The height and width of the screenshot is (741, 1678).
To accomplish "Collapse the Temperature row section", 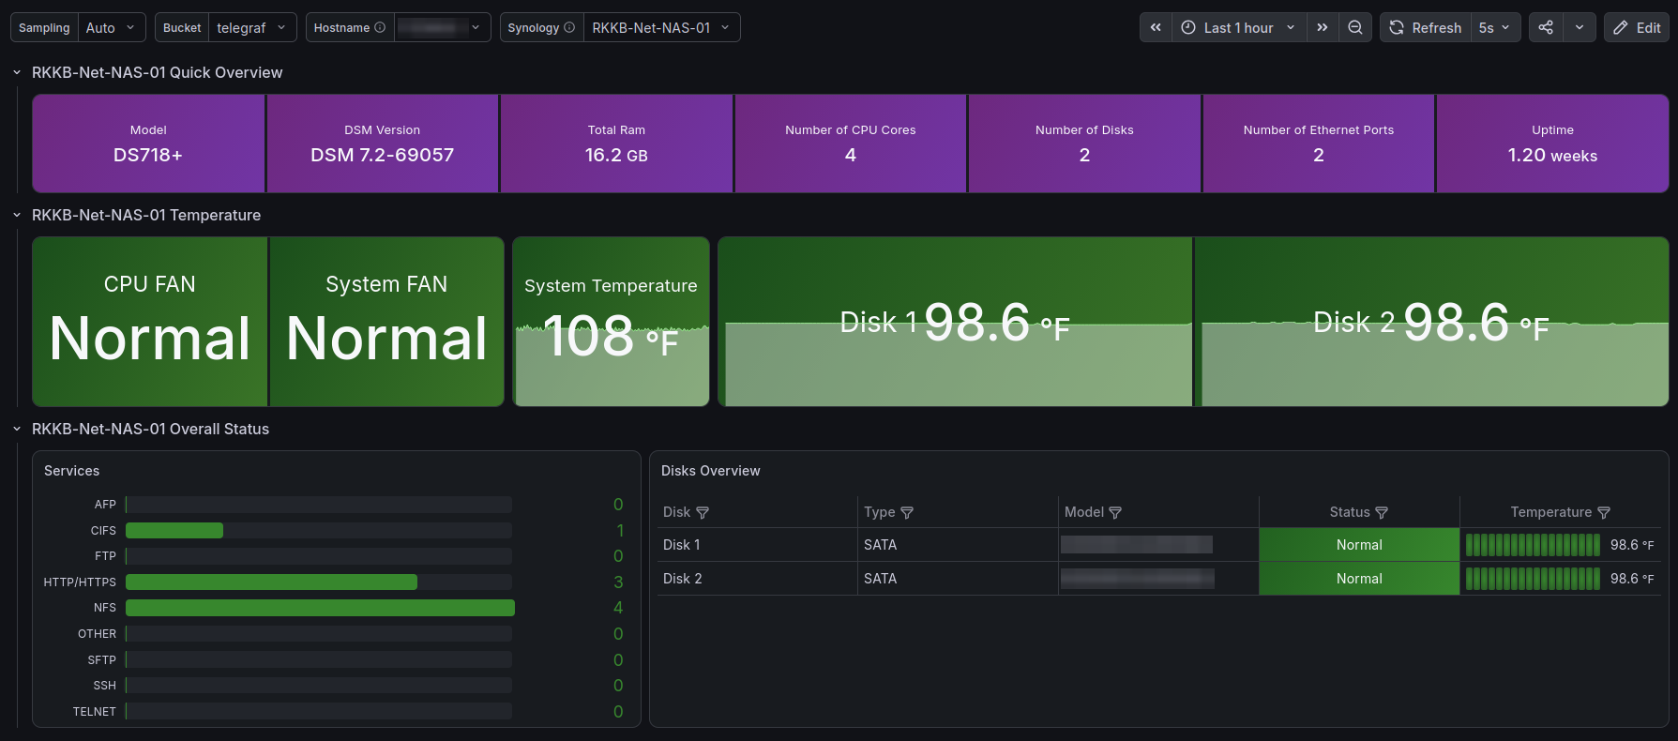I will pyautogui.click(x=17, y=215).
